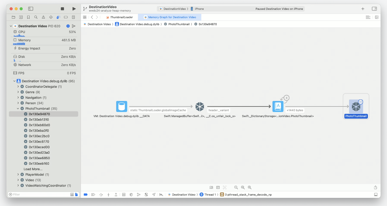Select Memory Graph for Destination Video tab

[170, 17]
